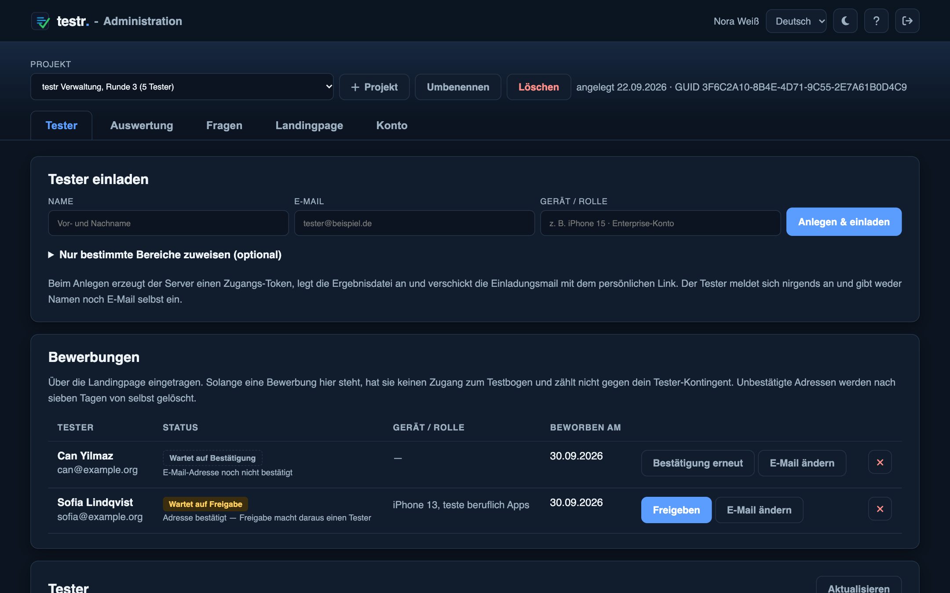Toggle dark mode moon icon
This screenshot has height=593, width=950.
click(x=845, y=21)
